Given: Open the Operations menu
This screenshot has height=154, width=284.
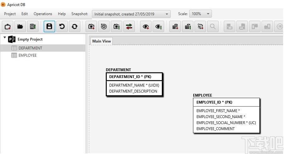Looking at the screenshot, I should [x=43, y=14].
